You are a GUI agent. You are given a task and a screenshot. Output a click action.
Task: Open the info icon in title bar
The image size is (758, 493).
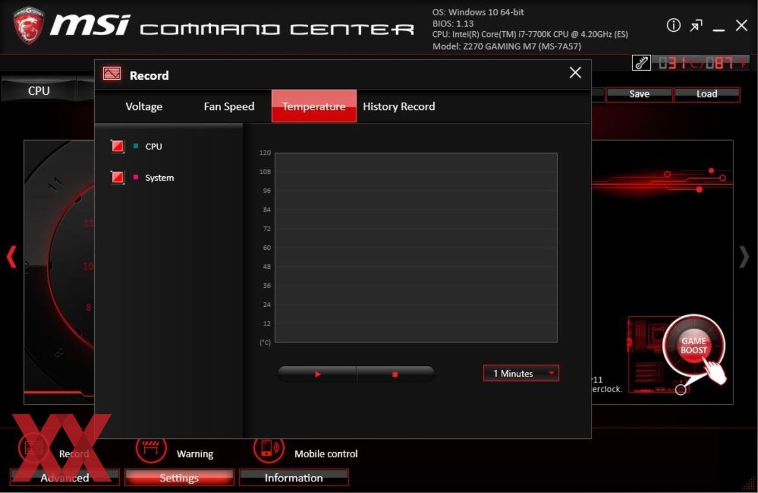(x=673, y=25)
